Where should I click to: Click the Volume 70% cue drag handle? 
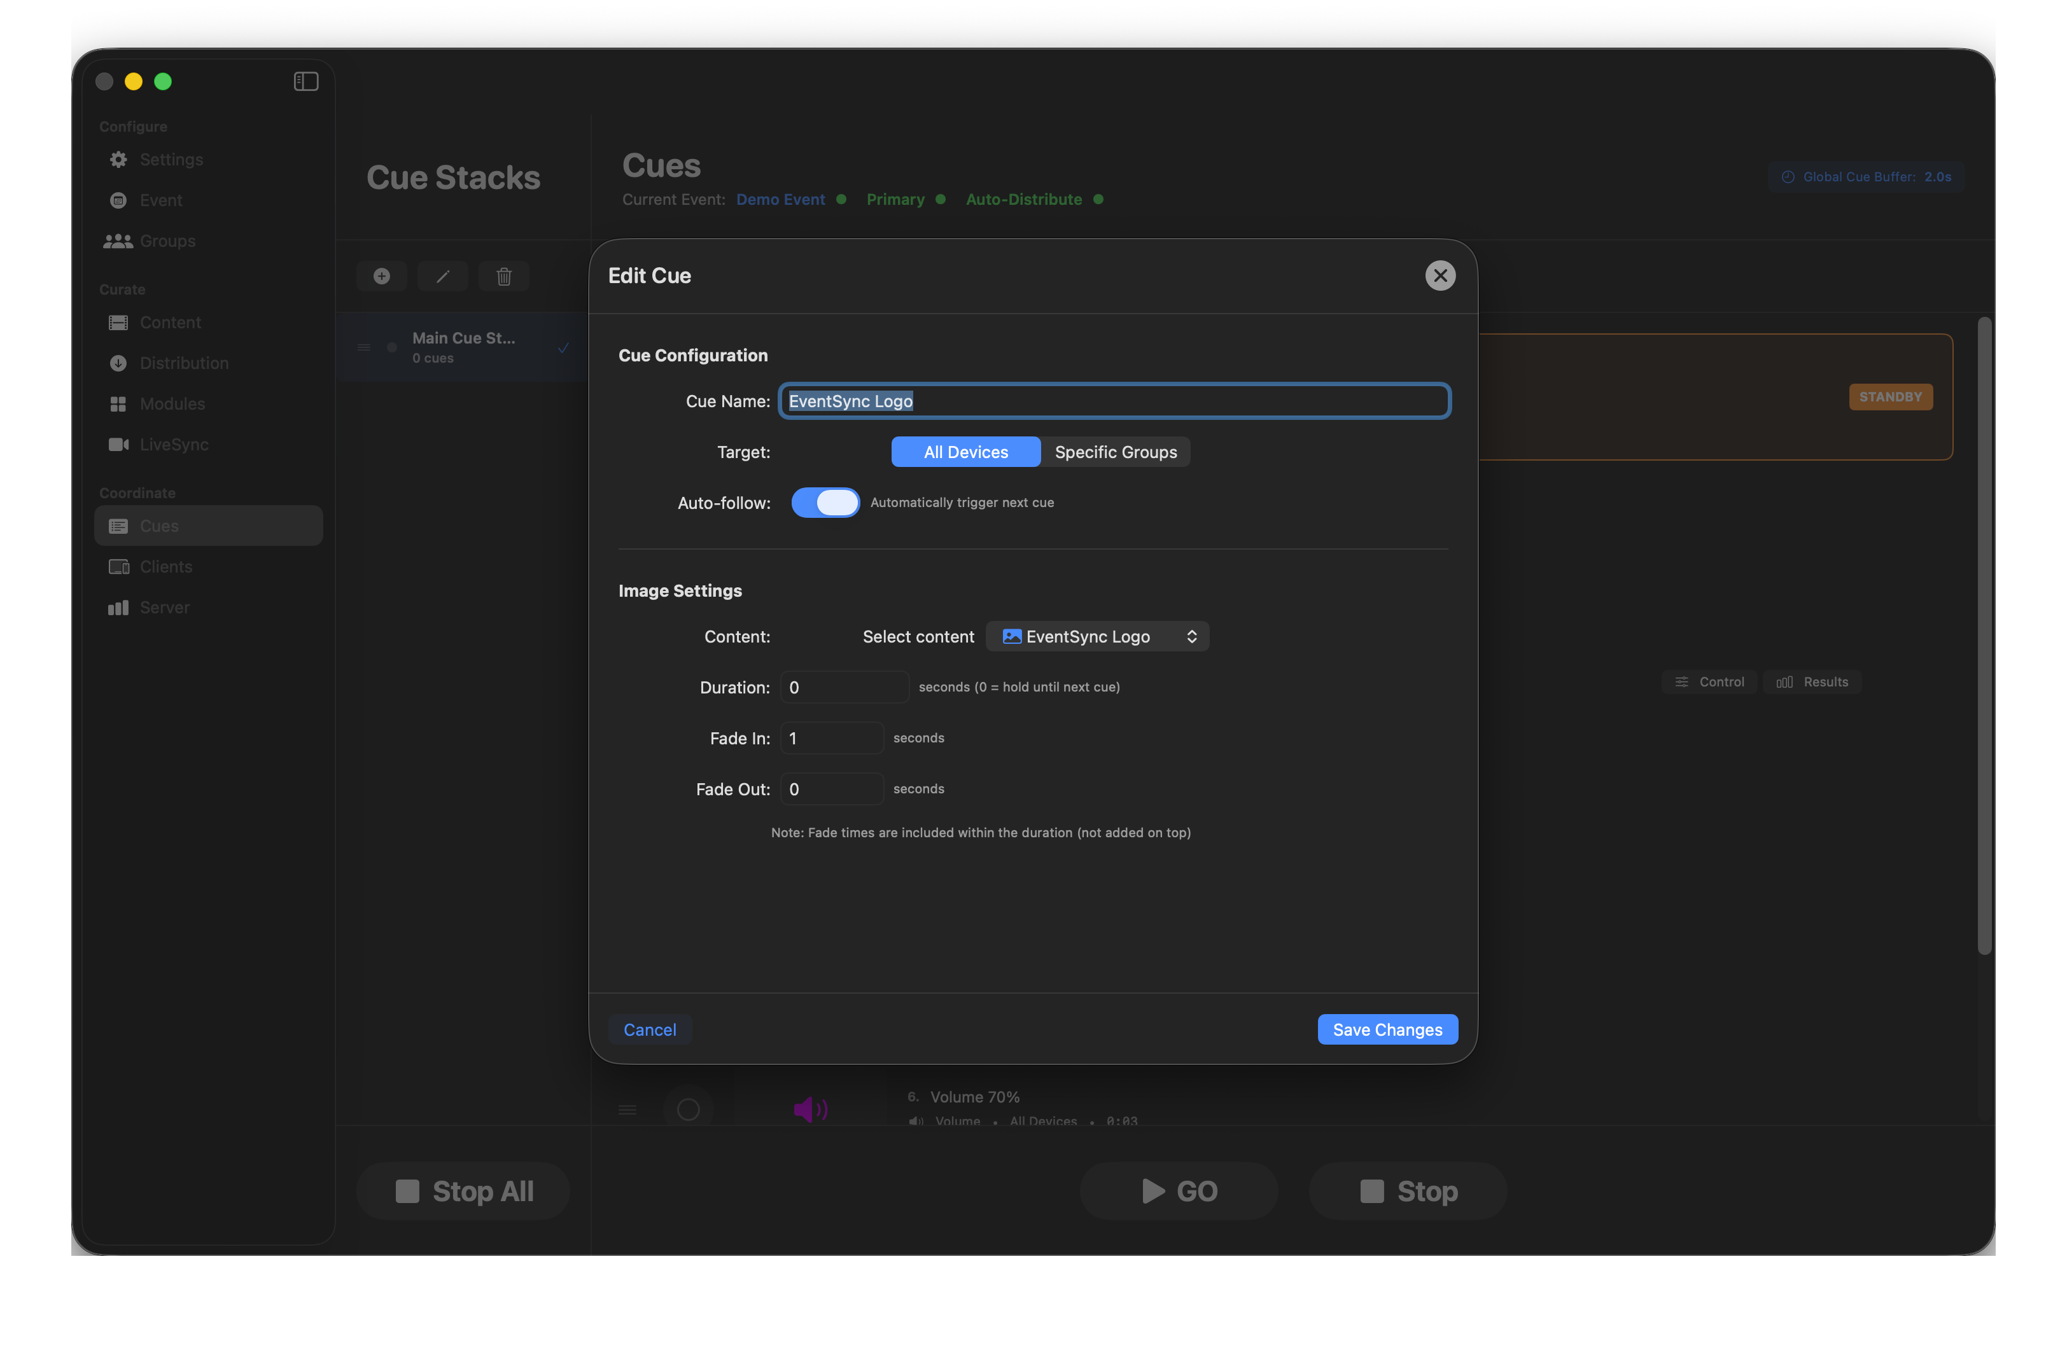[x=627, y=1110]
